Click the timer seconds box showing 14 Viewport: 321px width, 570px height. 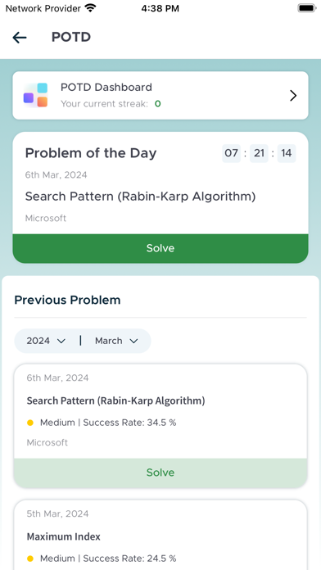(287, 153)
